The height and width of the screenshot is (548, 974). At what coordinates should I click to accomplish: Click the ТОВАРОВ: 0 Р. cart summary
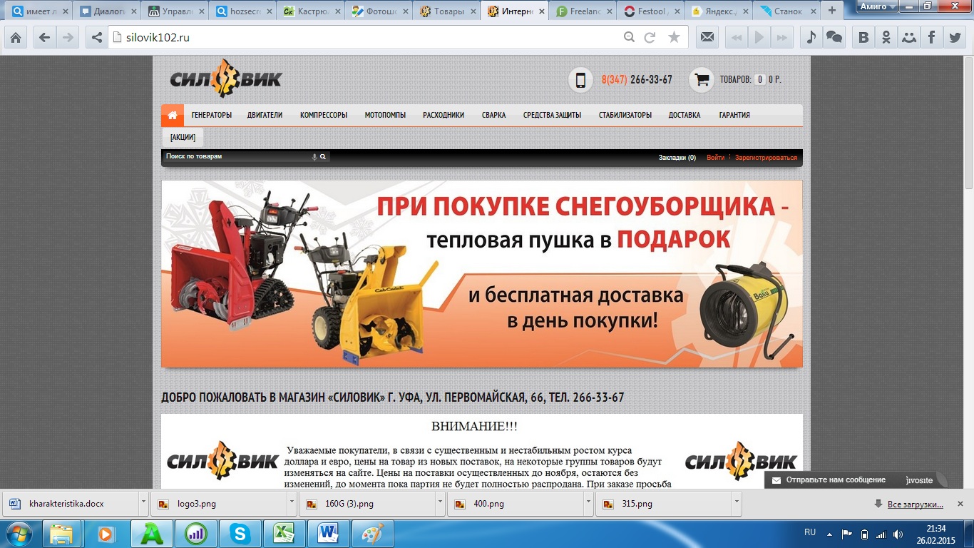pyautogui.click(x=751, y=80)
